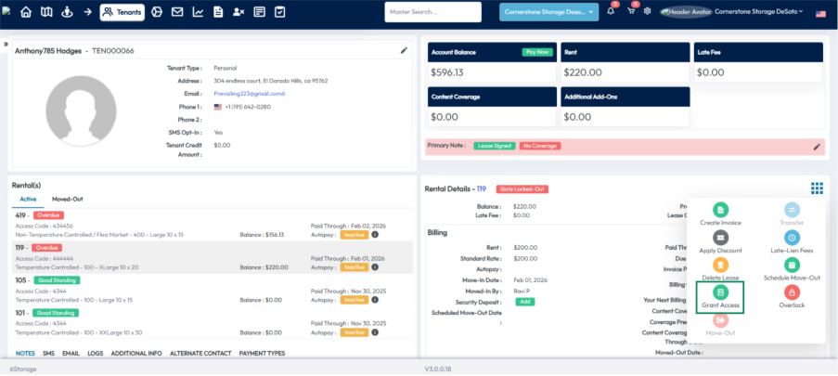This screenshot has width=838, height=376.
Task: Toggle the rental actions grid menu
Action: coord(817,188)
